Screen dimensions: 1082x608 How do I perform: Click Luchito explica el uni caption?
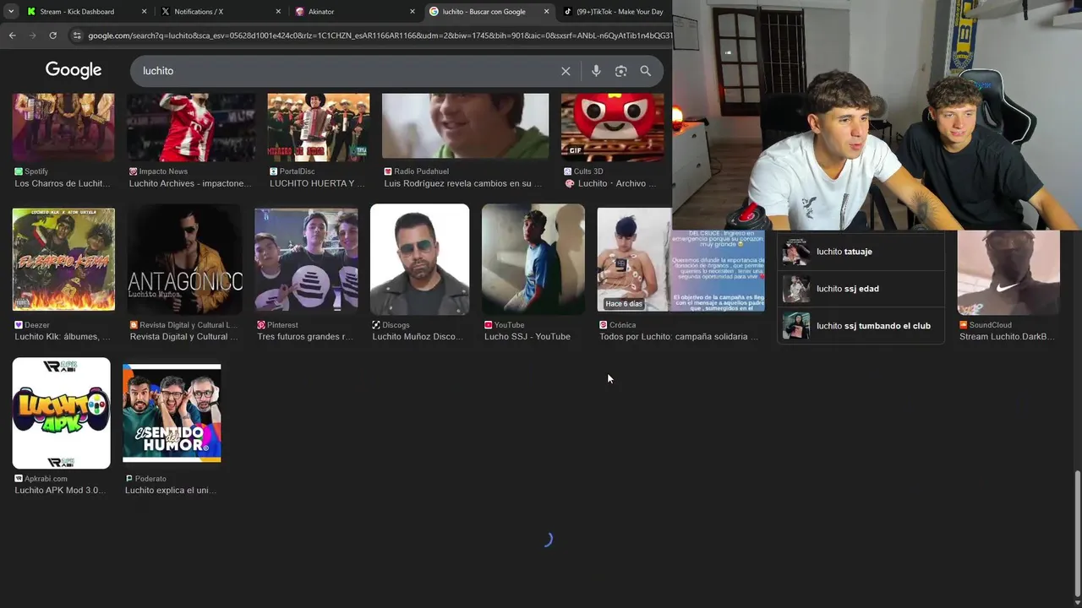tap(171, 491)
